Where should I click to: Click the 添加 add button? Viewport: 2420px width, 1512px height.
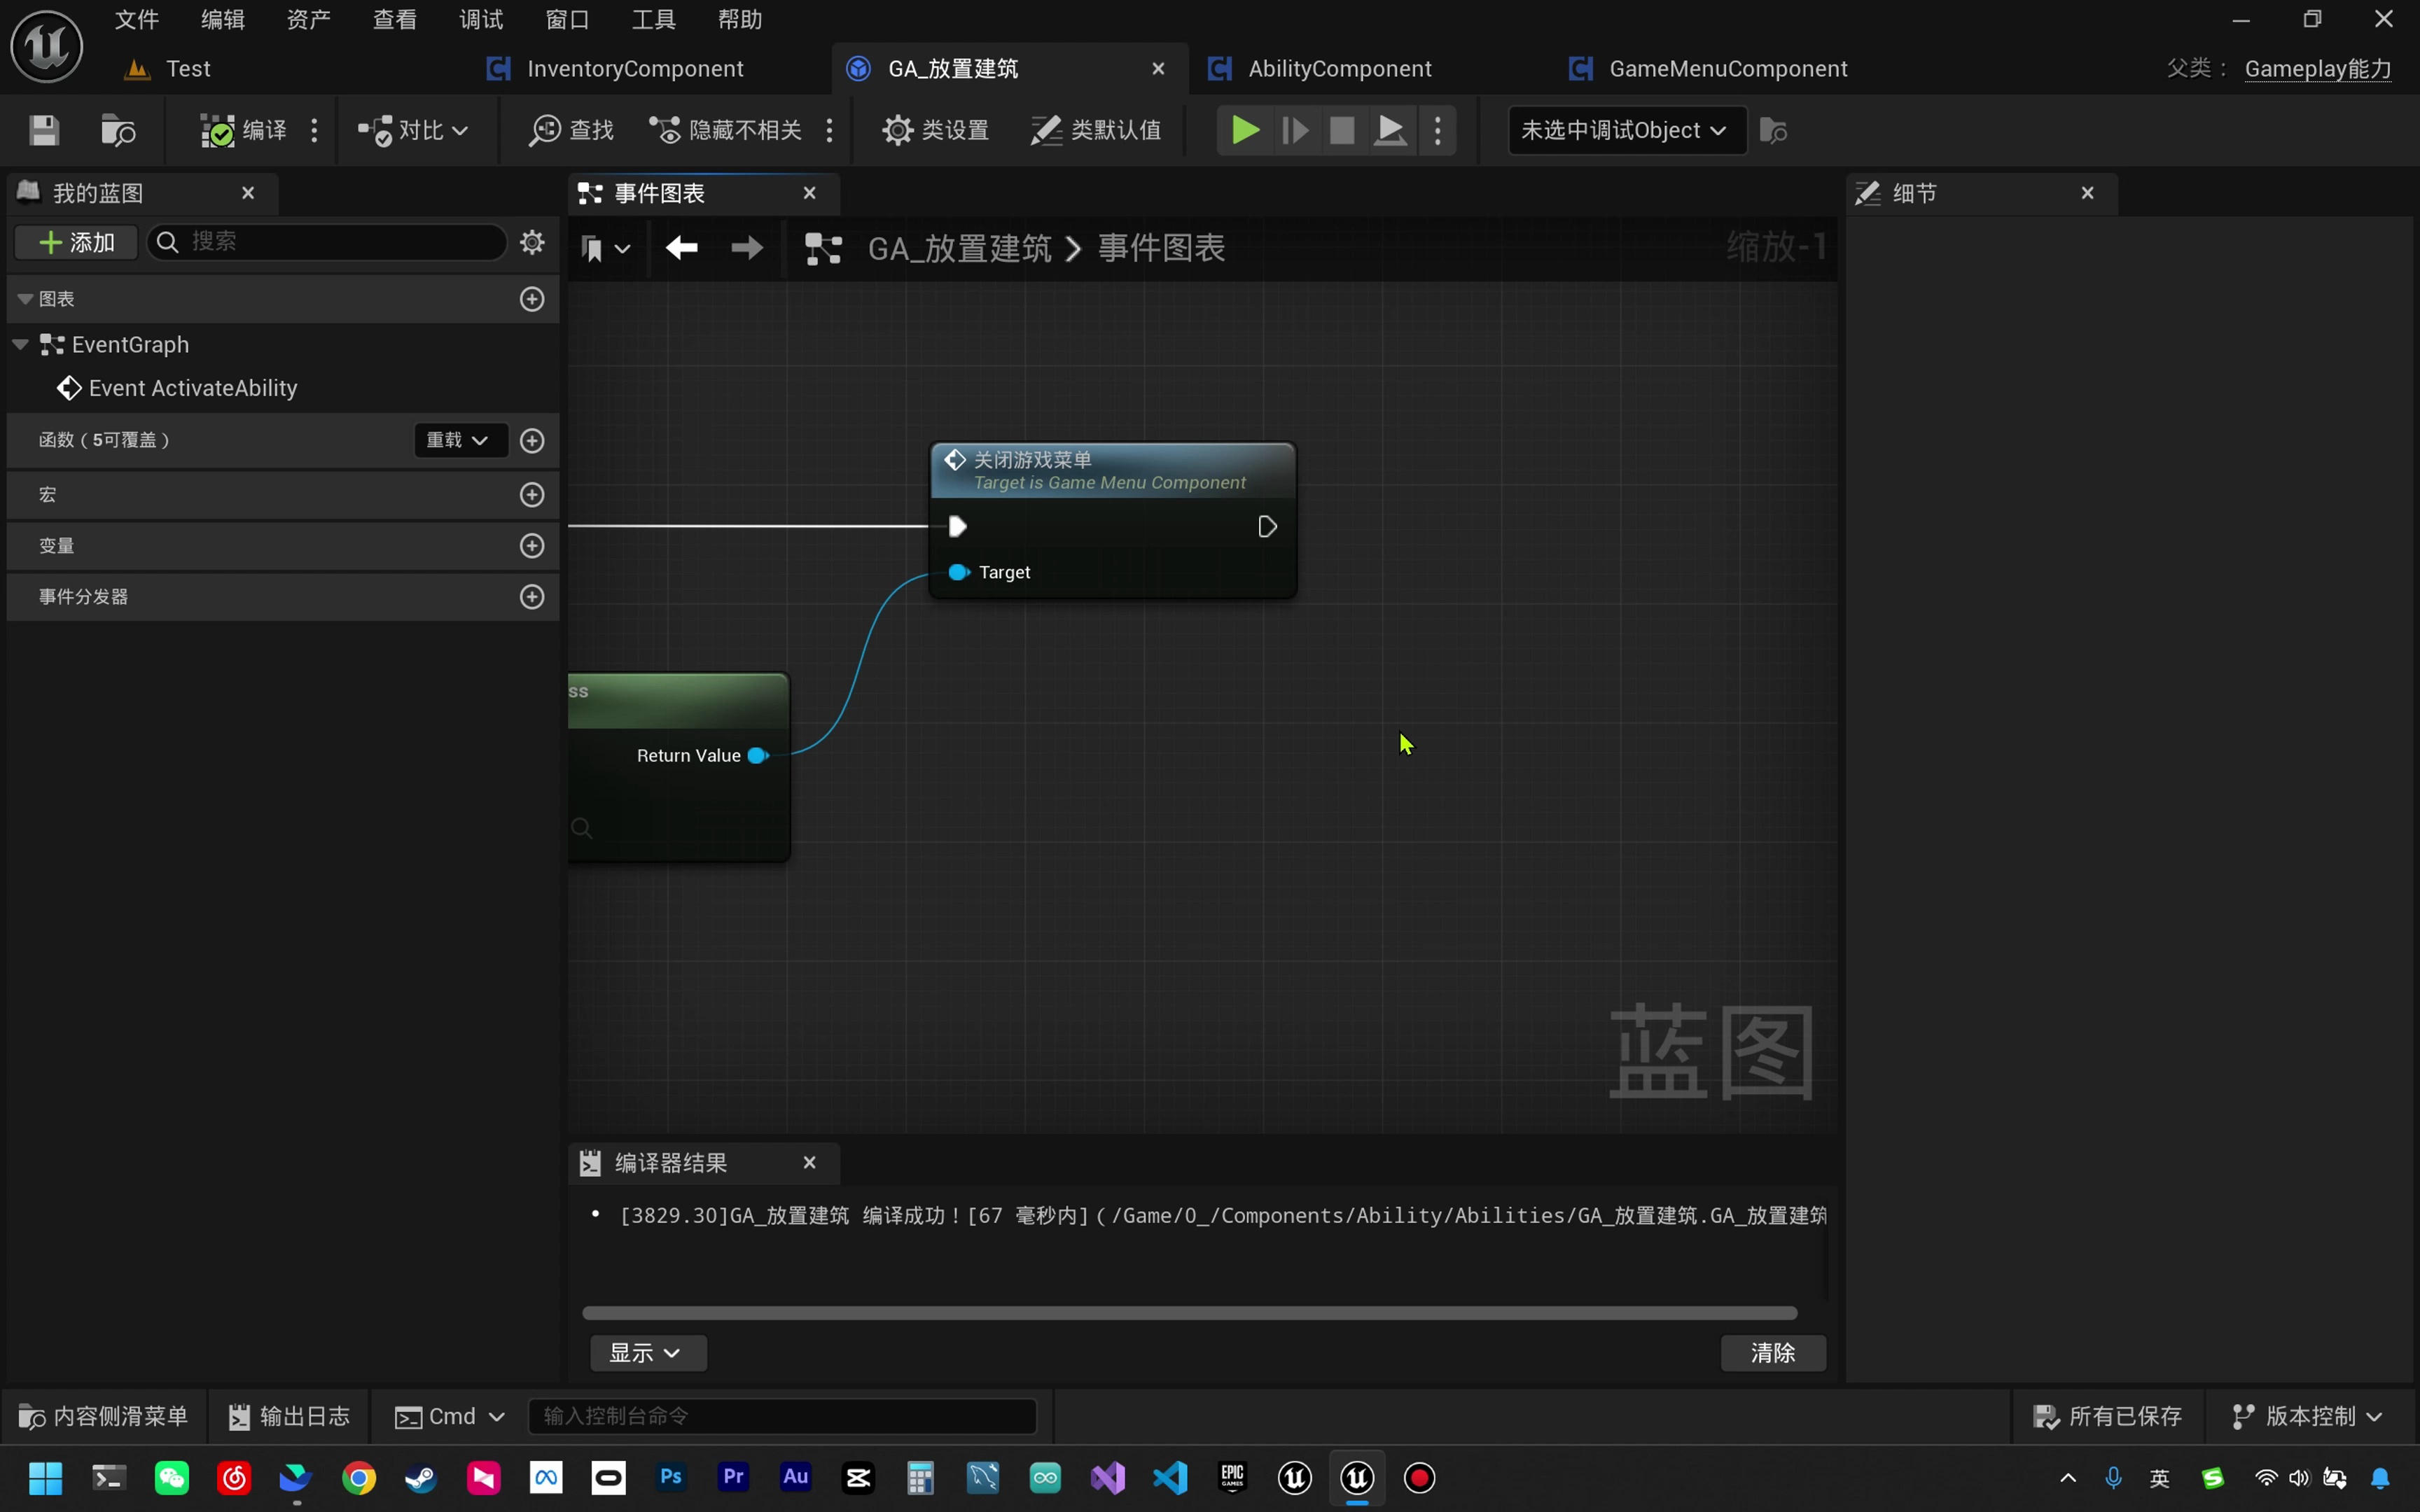coord(76,242)
